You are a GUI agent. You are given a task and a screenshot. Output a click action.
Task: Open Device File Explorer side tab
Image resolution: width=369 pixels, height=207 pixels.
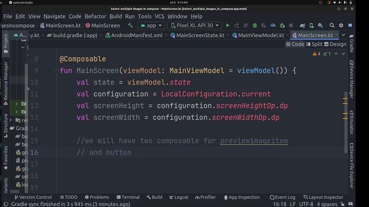tap(352, 166)
